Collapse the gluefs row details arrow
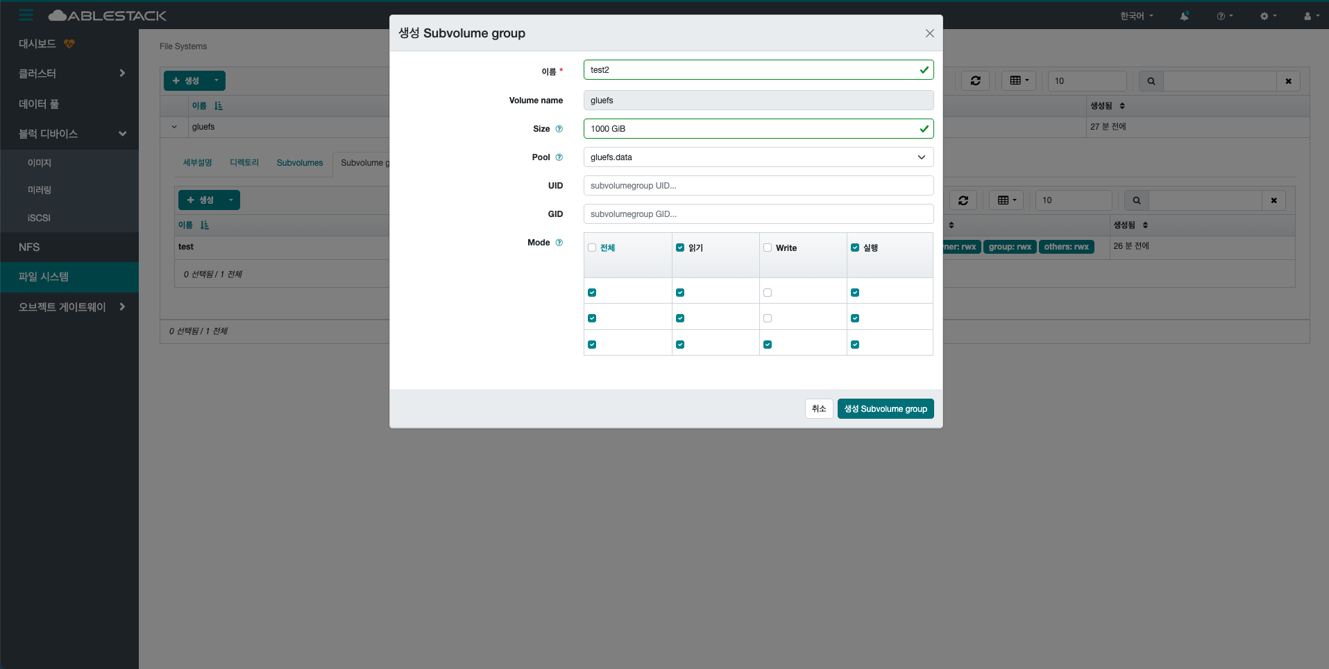Screen dimensions: 1329x669 pyautogui.click(x=174, y=127)
